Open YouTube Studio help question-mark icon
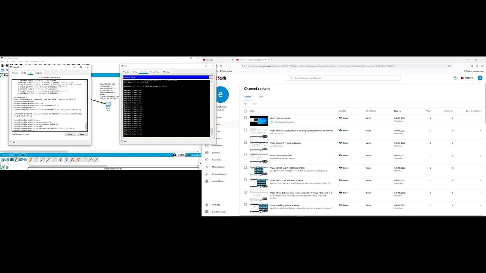 455,78
